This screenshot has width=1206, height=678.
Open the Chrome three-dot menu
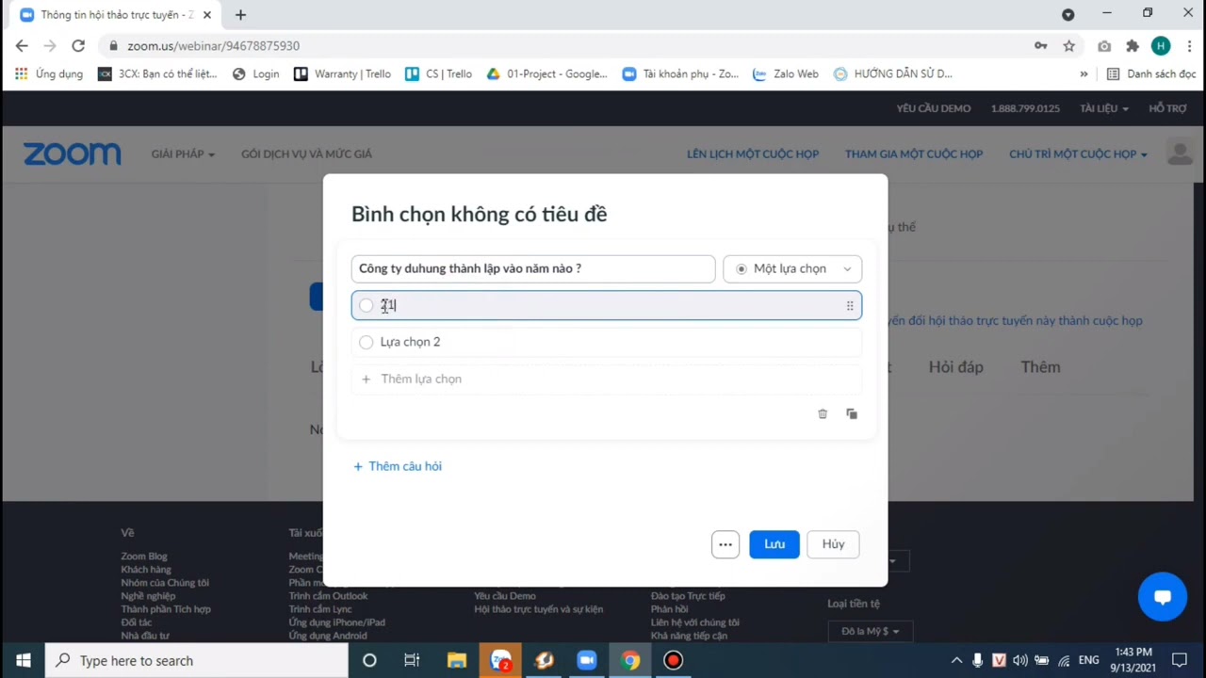coord(1189,45)
